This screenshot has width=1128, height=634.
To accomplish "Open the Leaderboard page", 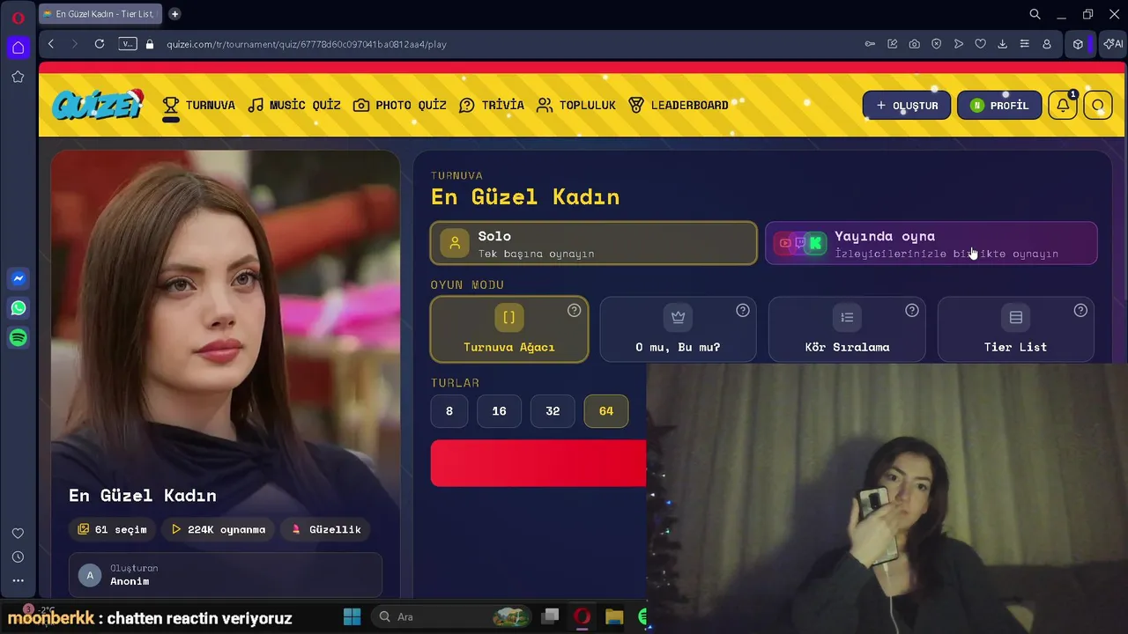I will pos(679,106).
